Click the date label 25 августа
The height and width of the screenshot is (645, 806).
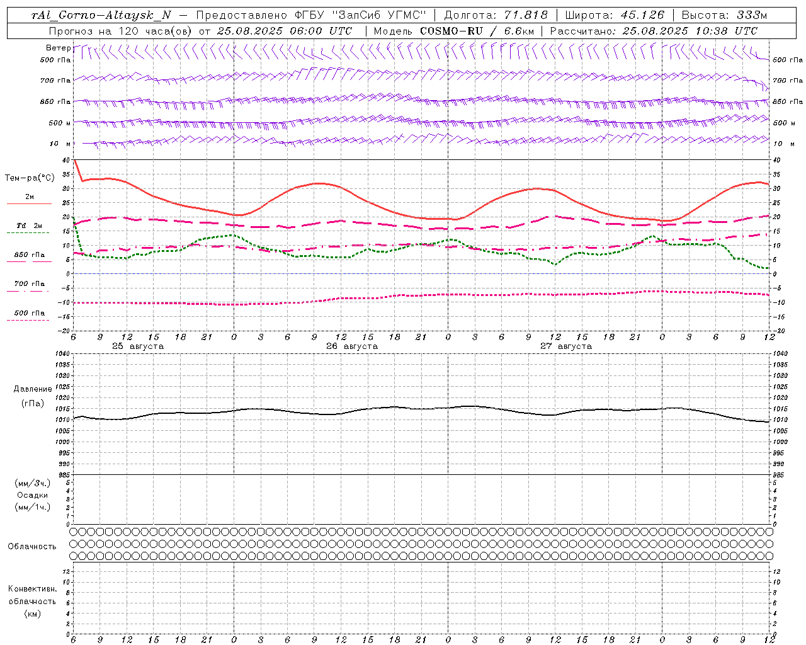coord(138,346)
